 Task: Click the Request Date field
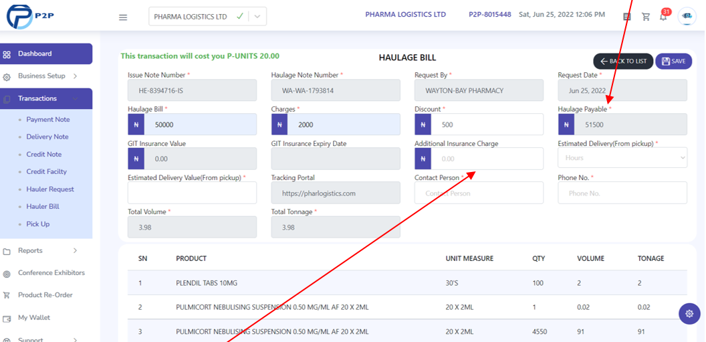click(x=622, y=90)
